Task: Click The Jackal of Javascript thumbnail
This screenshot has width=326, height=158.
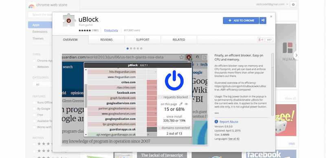Action: point(162,155)
